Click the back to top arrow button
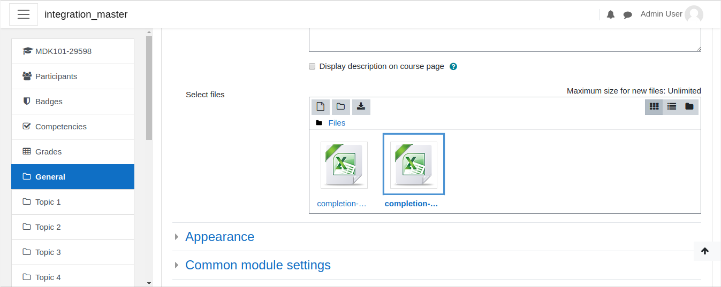This screenshot has height=287, width=721. point(704,251)
